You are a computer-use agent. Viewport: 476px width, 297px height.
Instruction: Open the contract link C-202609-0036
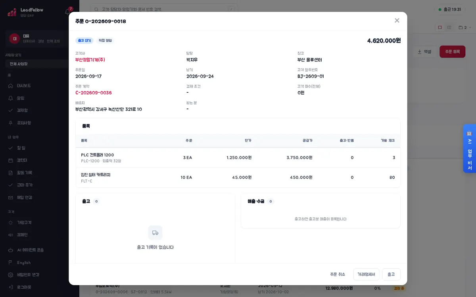(x=94, y=93)
